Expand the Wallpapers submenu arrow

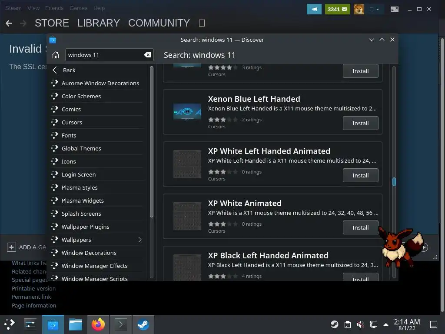coord(140,240)
